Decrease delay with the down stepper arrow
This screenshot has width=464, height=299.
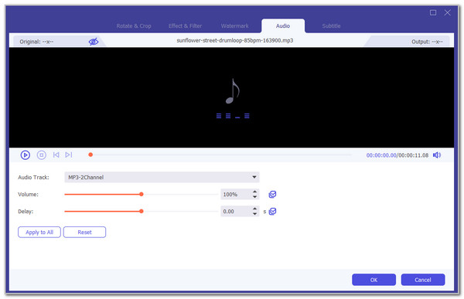tap(254, 214)
